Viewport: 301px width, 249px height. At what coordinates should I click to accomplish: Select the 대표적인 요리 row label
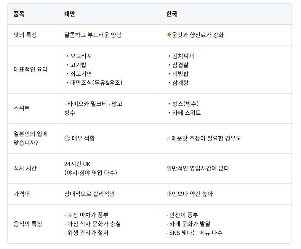pos(31,70)
